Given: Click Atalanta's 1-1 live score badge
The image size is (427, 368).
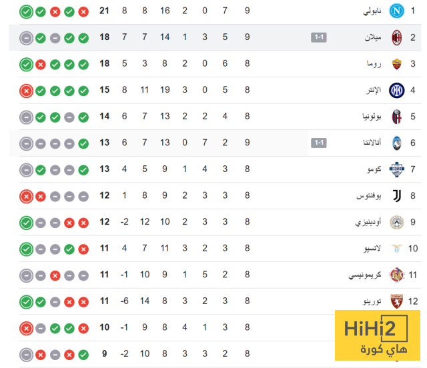Looking at the screenshot, I should (319, 143).
